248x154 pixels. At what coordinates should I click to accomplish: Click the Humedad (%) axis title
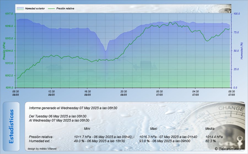pos(241,51)
